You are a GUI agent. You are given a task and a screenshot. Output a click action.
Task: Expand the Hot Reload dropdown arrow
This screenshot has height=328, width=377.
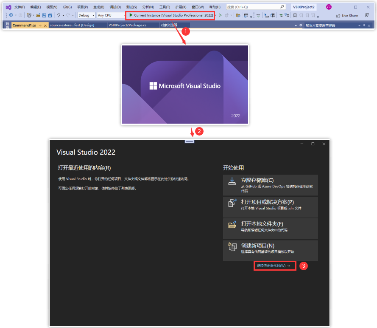[231, 15]
